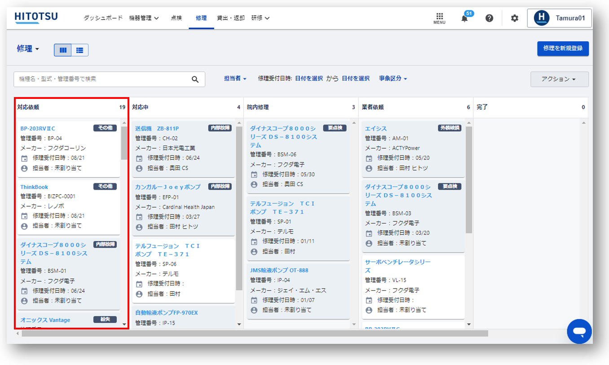Viewport: 609px width, 365px height.
Task: Open the ThinkBook repair card
Action: click(34, 187)
